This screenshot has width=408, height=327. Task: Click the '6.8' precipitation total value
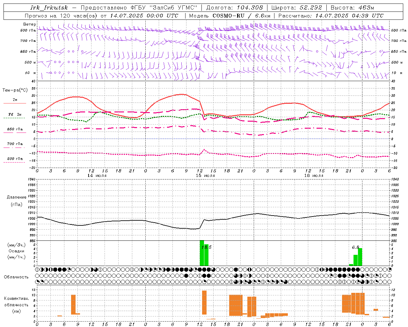click(355, 247)
